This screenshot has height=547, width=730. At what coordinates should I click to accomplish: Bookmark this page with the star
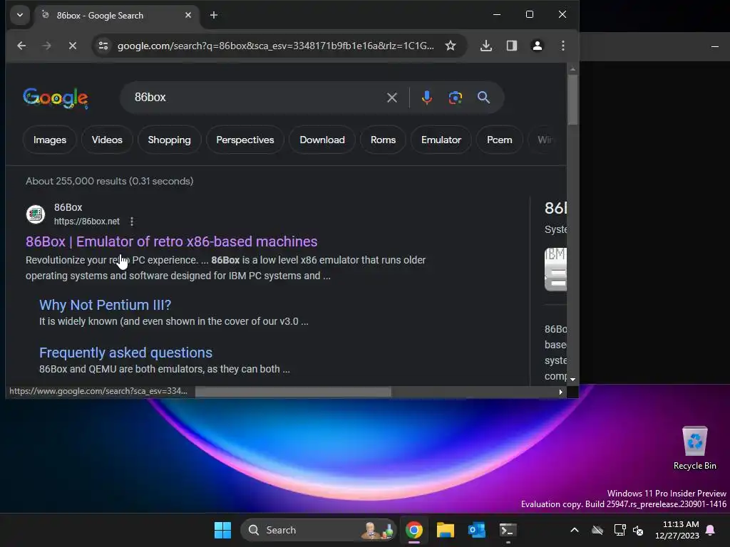pos(451,46)
